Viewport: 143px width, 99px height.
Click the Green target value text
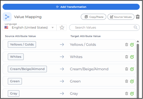pyautogui.click(x=75, y=81)
